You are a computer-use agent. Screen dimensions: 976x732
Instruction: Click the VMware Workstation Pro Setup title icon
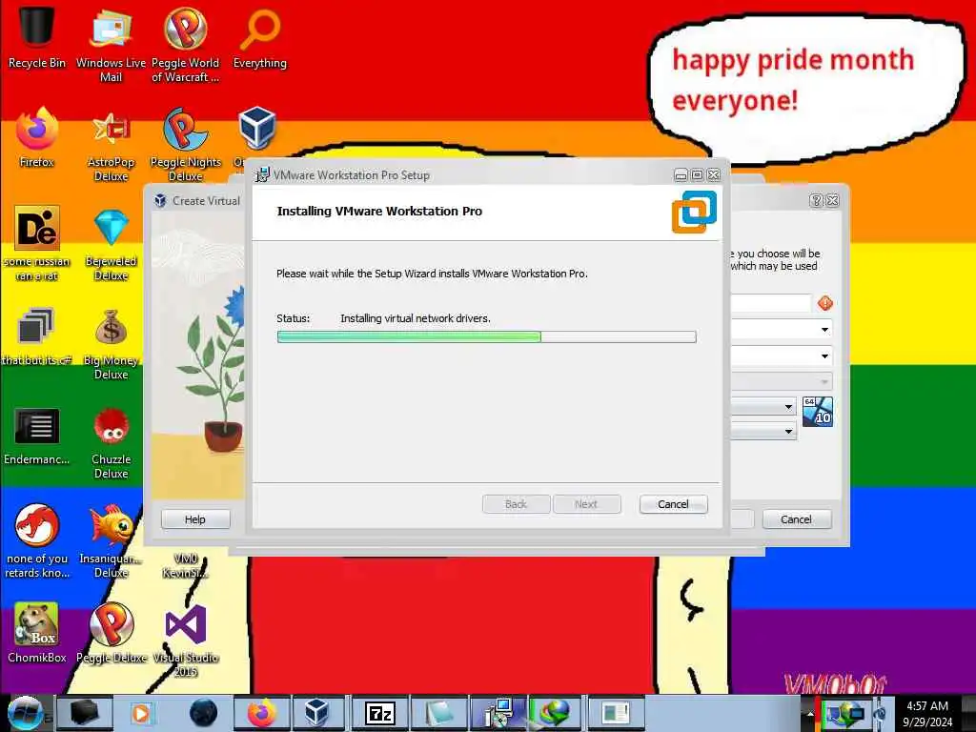tap(263, 175)
